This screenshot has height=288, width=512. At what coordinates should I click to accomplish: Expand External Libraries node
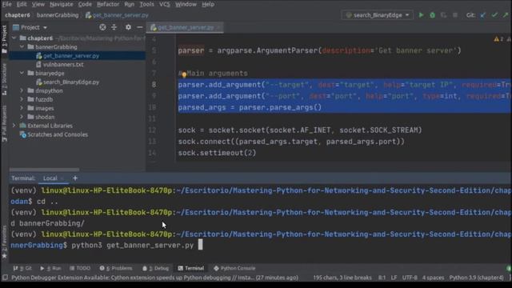pyautogui.click(x=14, y=126)
